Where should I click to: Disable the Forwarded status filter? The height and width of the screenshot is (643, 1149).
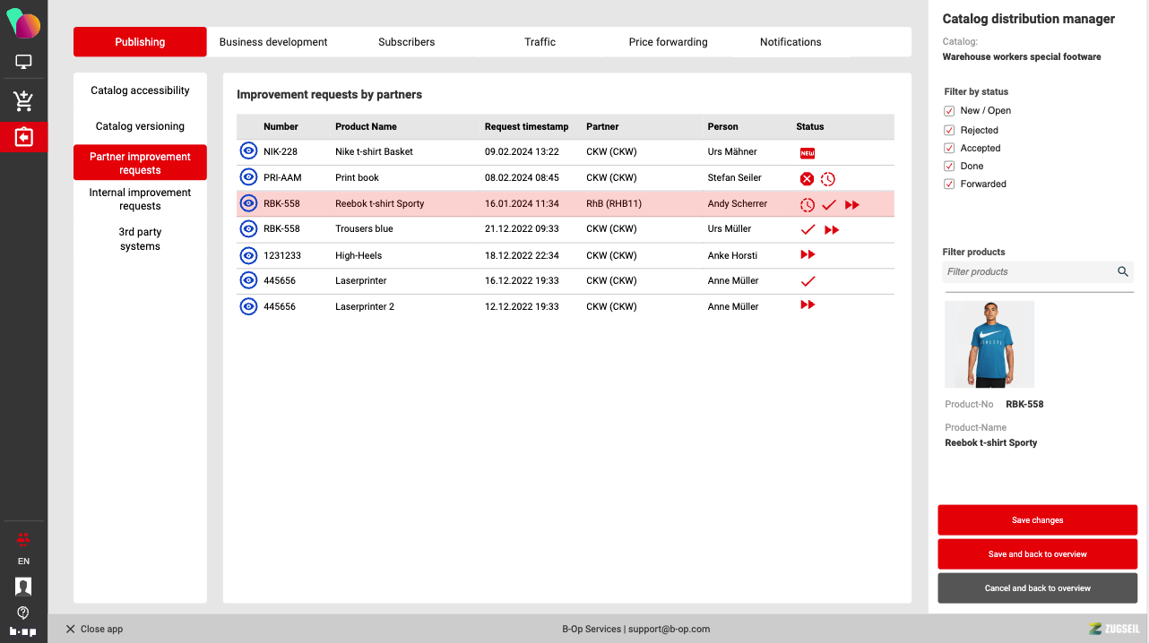pyautogui.click(x=949, y=184)
